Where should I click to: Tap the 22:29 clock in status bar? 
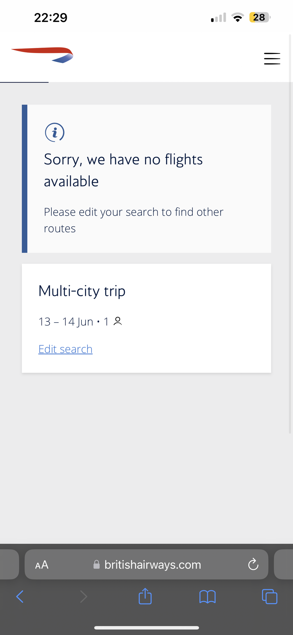51,17
